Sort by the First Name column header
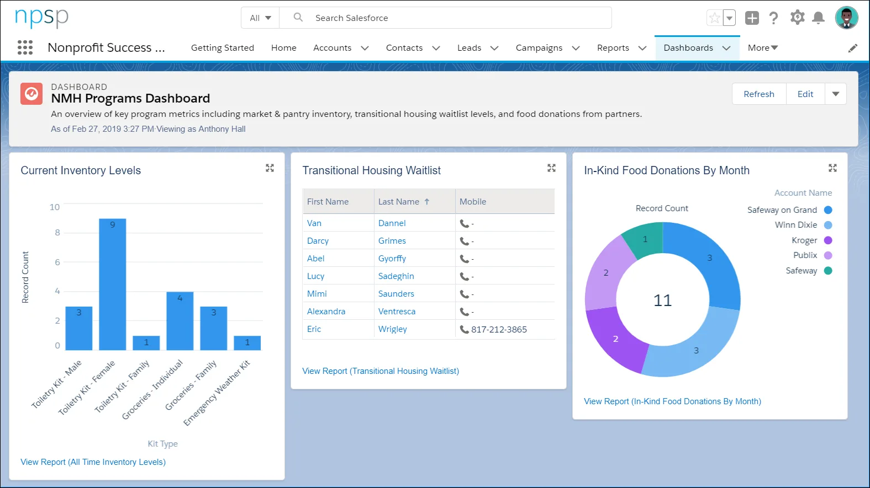This screenshot has height=488, width=870. [338, 202]
